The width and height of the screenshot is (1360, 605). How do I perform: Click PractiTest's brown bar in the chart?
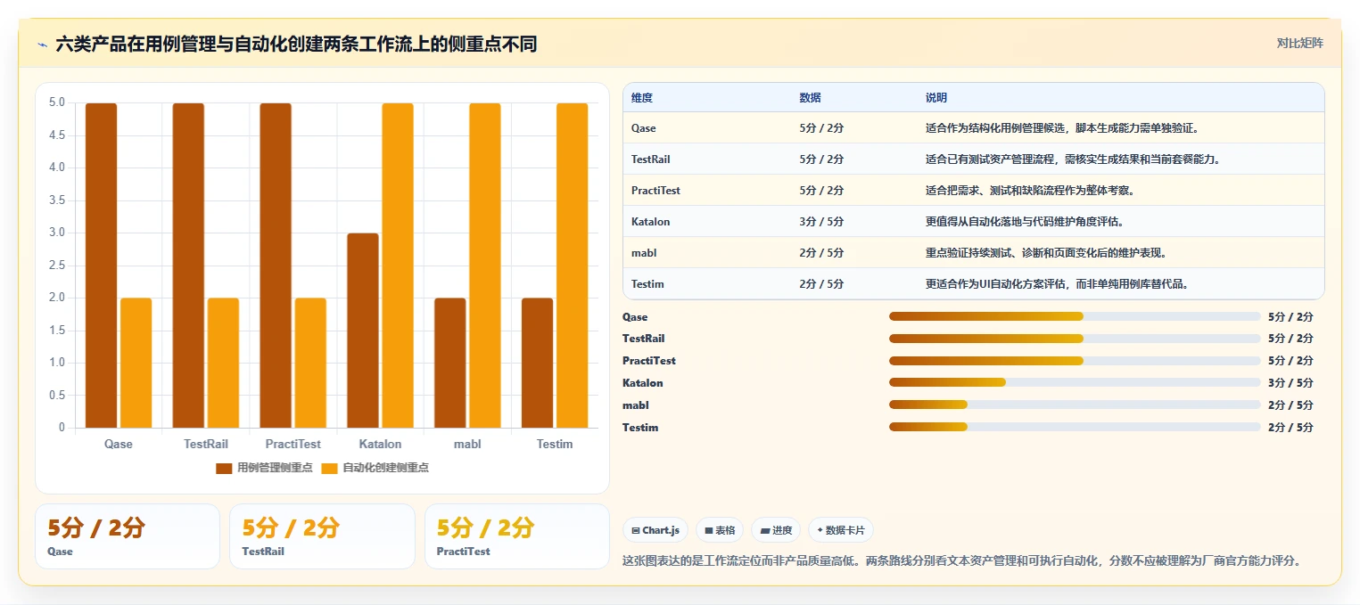click(x=276, y=266)
